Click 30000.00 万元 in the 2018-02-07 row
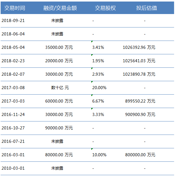 [59, 74]
